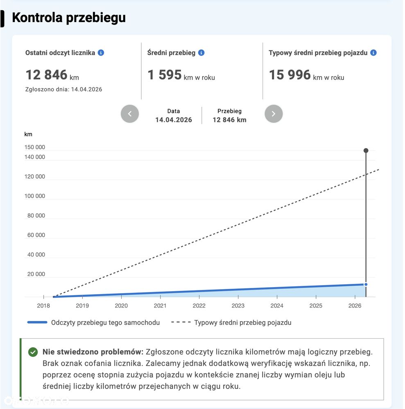This screenshot has width=405, height=409.
Task: Click the 40 000 y-axis label
Action: 36,254
